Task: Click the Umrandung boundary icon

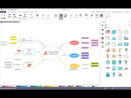Action: point(43,16)
